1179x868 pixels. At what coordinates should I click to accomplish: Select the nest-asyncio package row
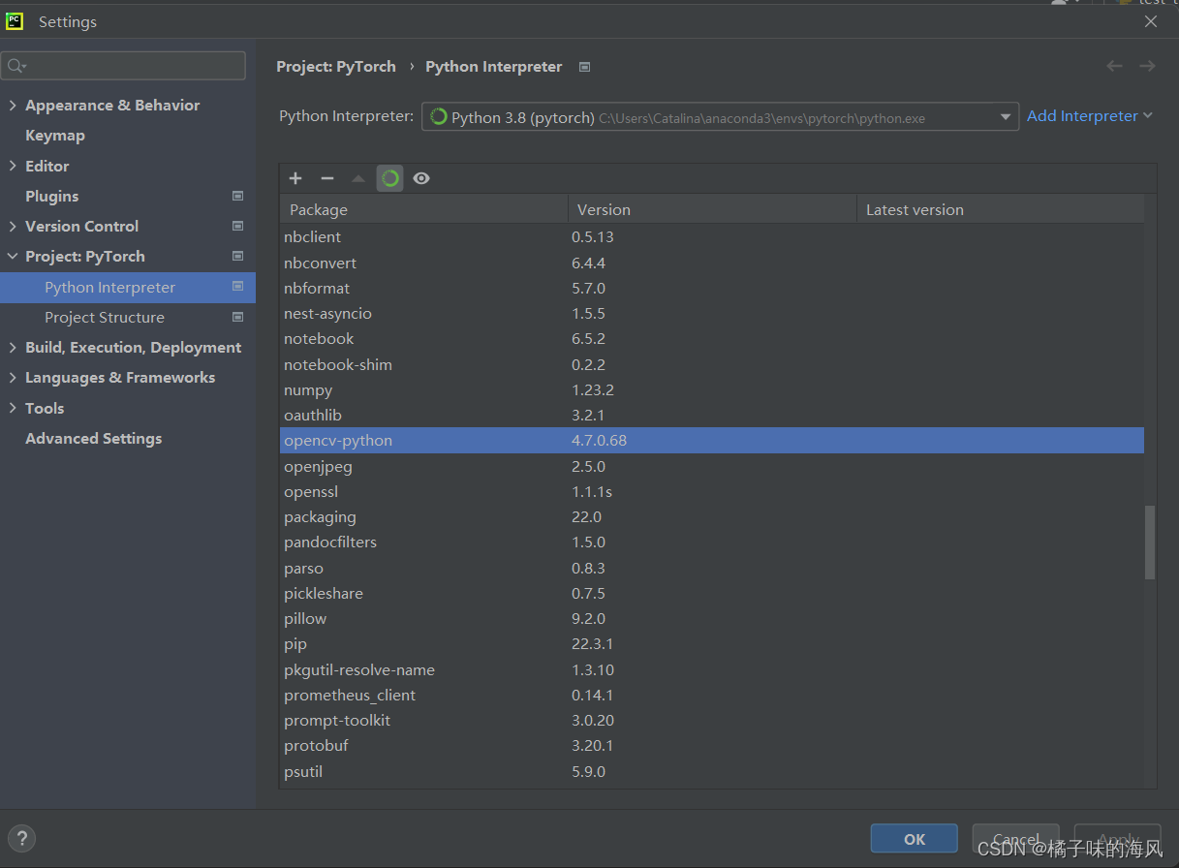[x=712, y=314]
